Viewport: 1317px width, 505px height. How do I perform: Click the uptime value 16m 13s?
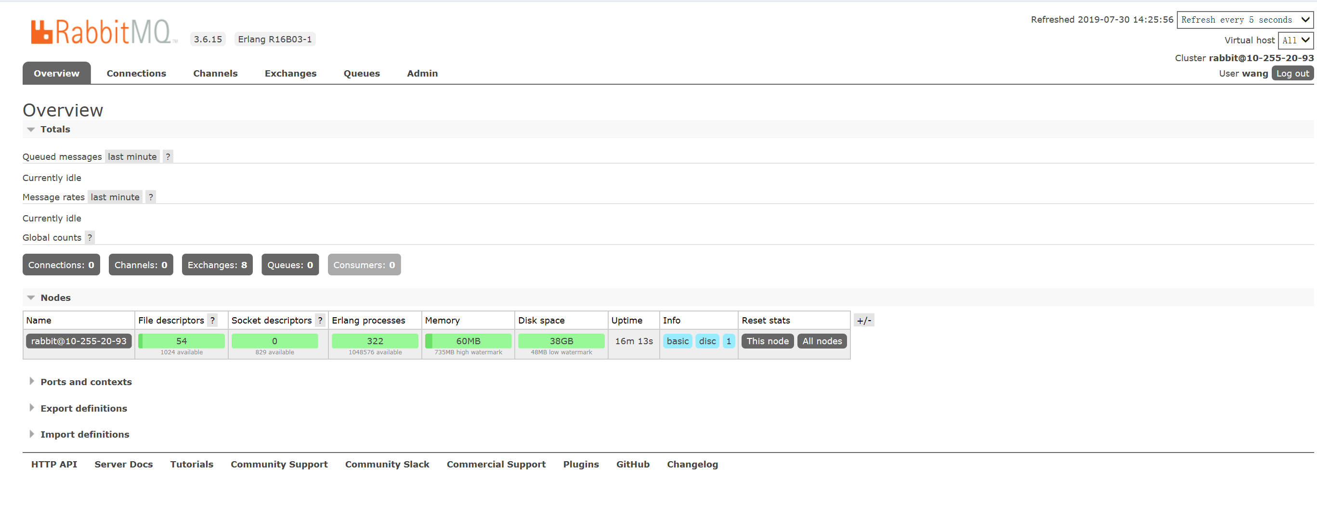pos(633,341)
